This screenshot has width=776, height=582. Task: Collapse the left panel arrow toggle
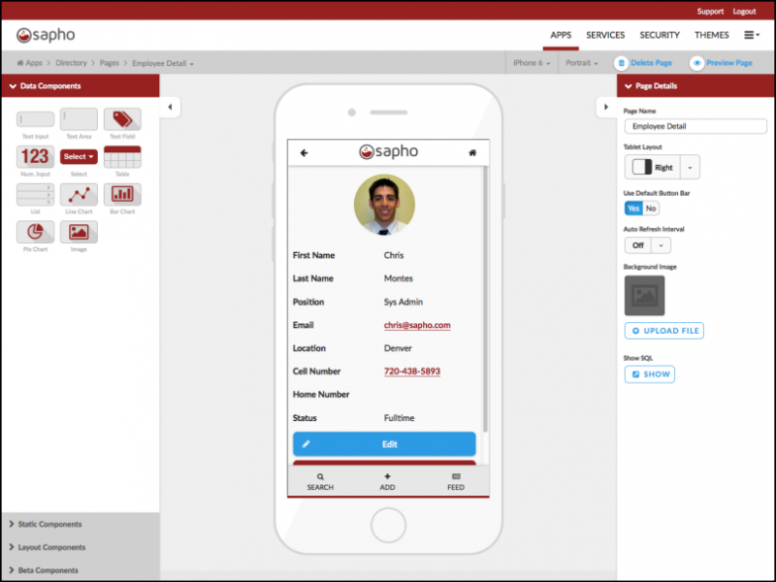tap(170, 107)
